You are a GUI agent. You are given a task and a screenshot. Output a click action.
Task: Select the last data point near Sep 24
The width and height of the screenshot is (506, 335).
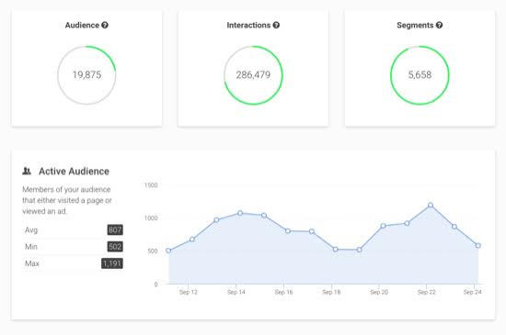pos(478,246)
